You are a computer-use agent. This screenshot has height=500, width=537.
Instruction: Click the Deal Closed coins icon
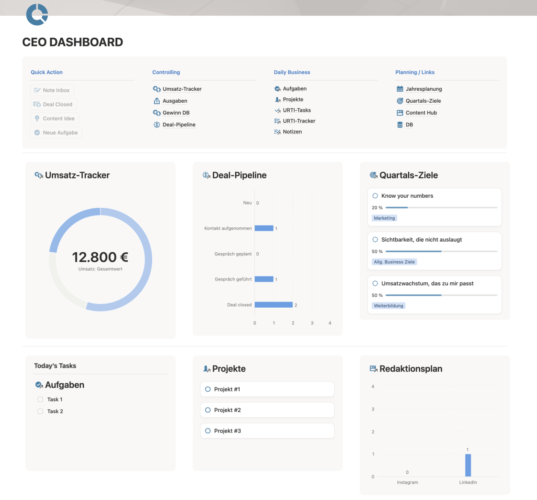click(37, 104)
